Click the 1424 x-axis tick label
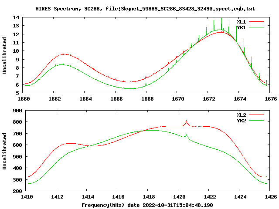The height and width of the screenshot is (209, 279). coord(240,197)
